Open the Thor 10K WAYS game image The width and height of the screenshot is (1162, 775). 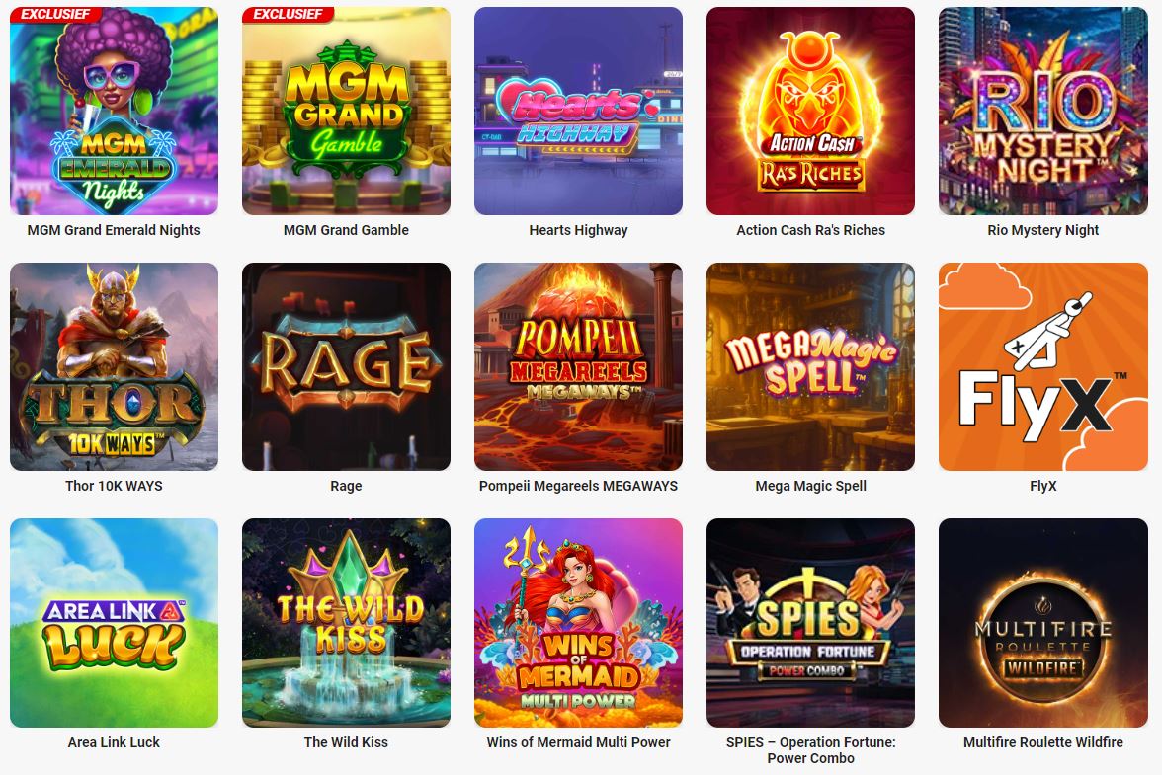pyautogui.click(x=115, y=366)
